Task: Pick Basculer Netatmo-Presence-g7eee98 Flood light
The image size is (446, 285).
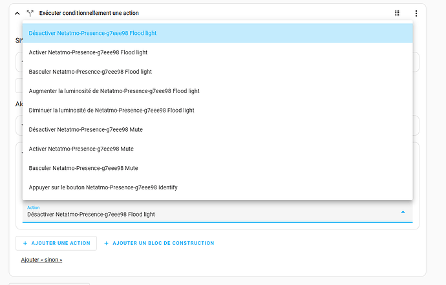Action: coord(218,72)
